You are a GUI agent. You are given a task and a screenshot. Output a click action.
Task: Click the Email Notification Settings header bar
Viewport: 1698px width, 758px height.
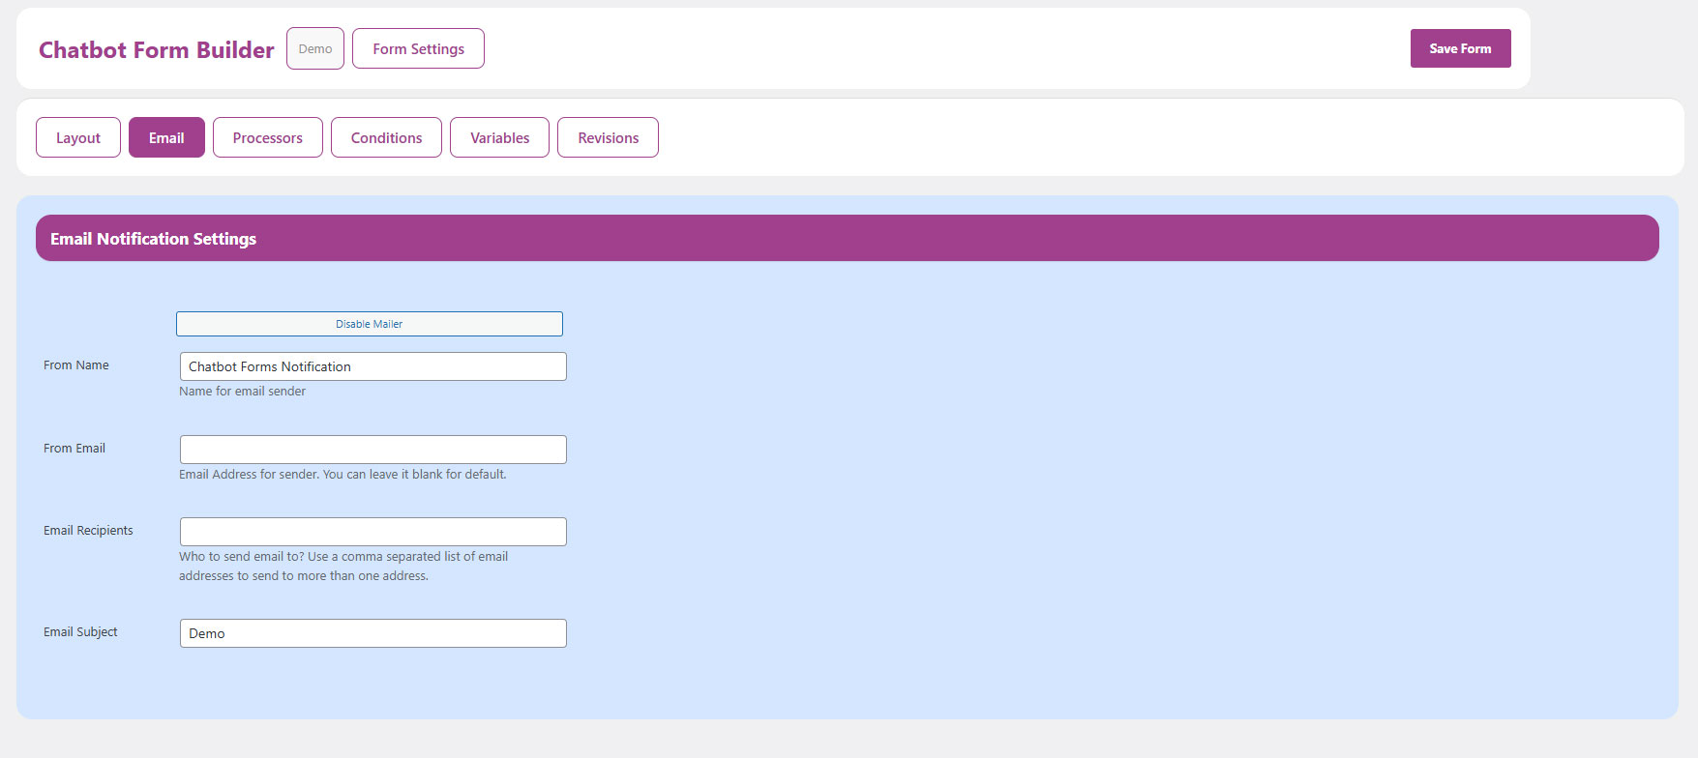click(x=847, y=238)
